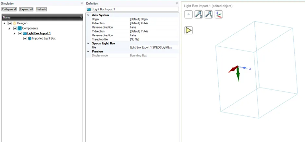Viewport: 305px width, 142px height.
Task: Click the Collapse all button
Action: click(x=9, y=9)
